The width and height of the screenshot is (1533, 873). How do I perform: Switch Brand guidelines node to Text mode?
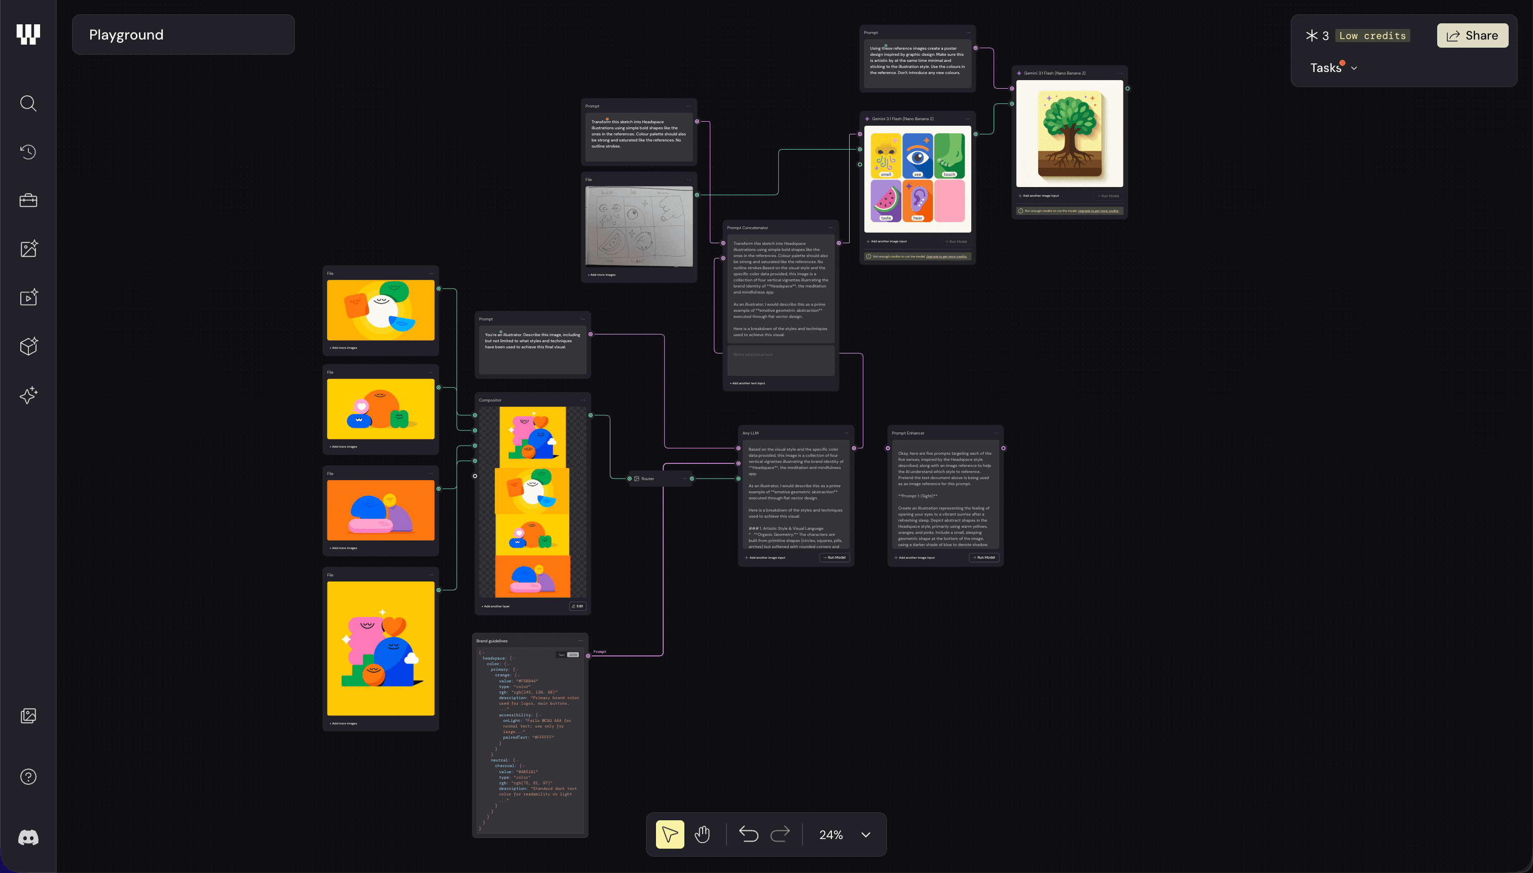click(x=562, y=656)
